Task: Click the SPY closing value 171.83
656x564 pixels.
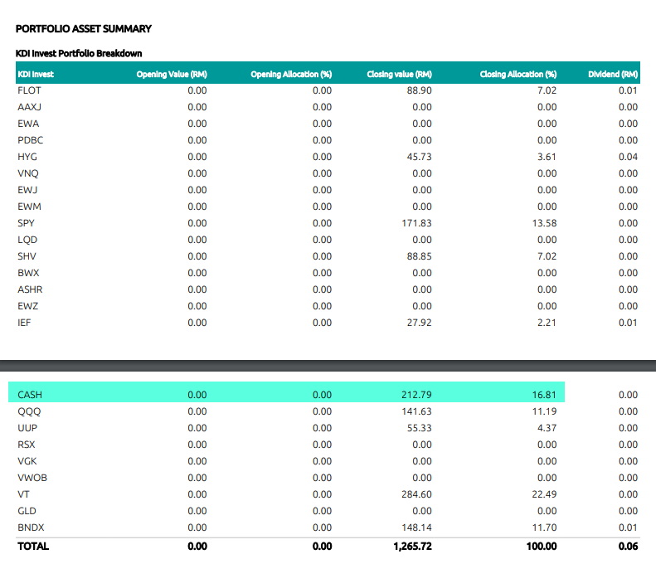Action: 416,223
